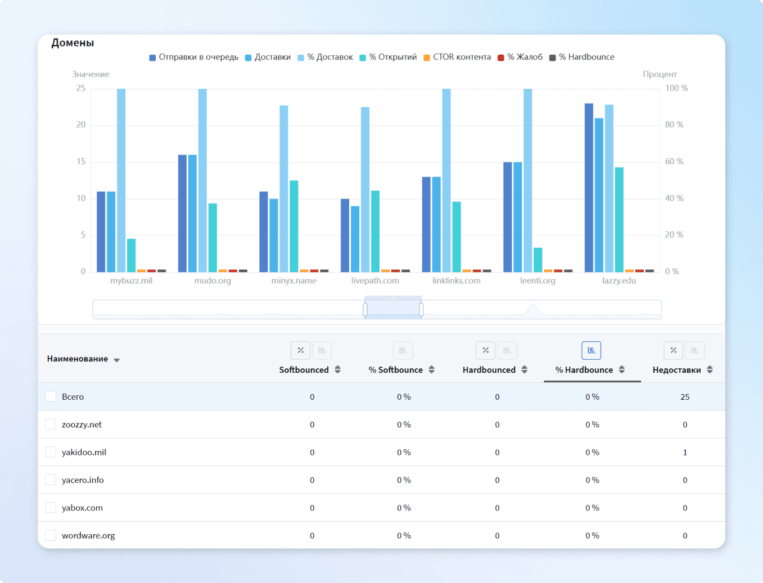Click the mybuzz.mil axis label
The width and height of the screenshot is (763, 583).
click(x=131, y=281)
